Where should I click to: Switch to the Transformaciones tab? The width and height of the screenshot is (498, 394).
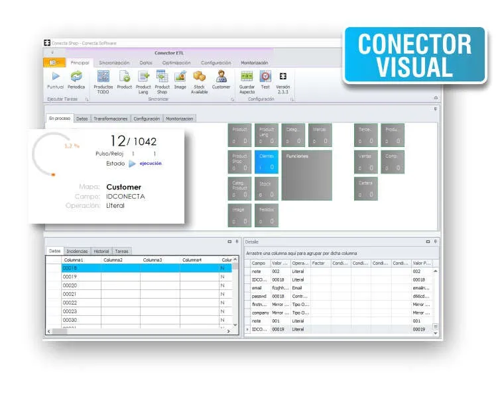pyautogui.click(x=111, y=119)
